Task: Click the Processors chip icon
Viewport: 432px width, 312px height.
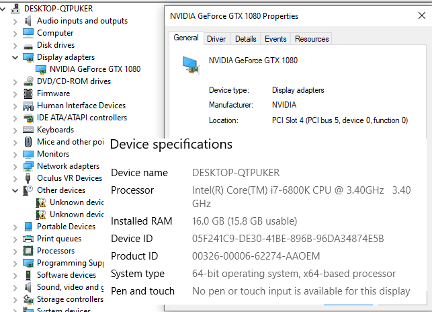Action: point(28,251)
